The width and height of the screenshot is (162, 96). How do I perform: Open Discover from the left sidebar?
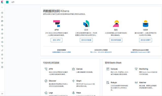pyautogui.click(x=2, y=13)
